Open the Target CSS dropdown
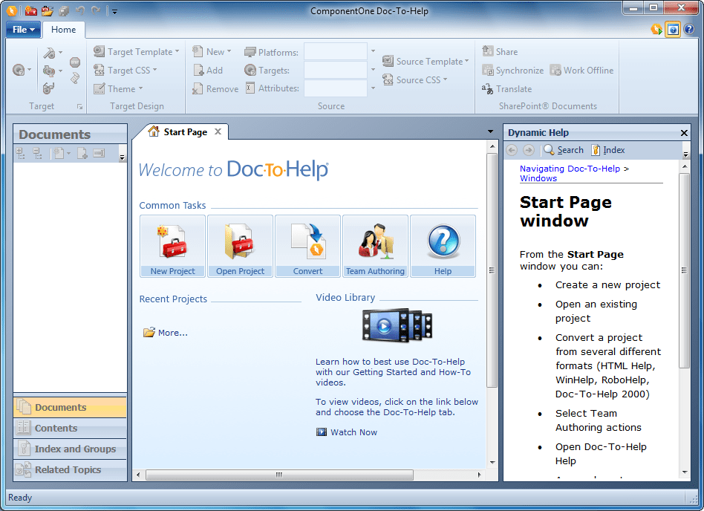This screenshot has height=511, width=704. pos(126,70)
